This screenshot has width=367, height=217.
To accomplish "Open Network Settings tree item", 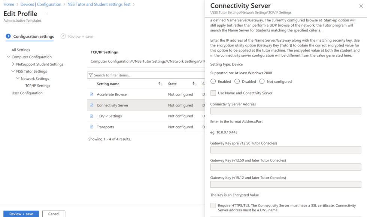I will (x=34, y=78).
